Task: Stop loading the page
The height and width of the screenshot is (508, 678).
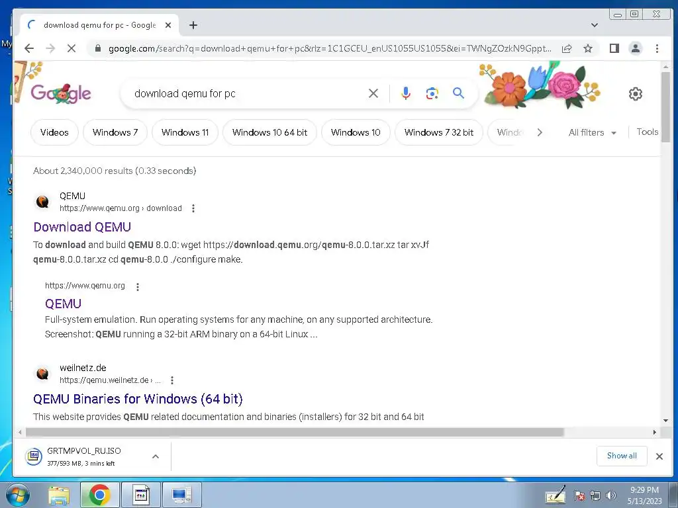Action: 72,48
